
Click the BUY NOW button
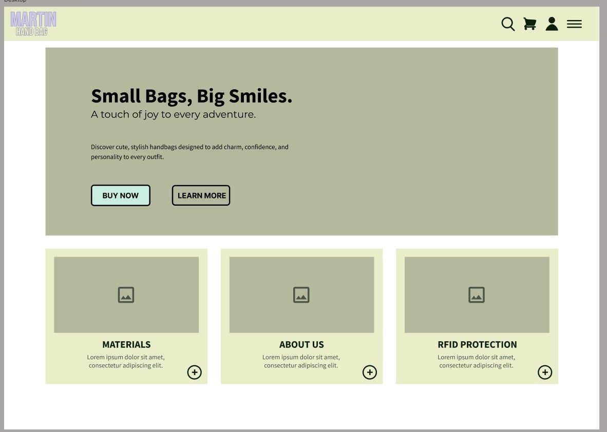[x=120, y=195]
